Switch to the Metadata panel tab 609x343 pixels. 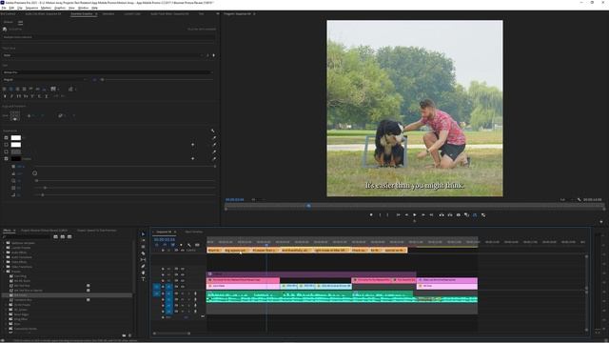(108, 13)
